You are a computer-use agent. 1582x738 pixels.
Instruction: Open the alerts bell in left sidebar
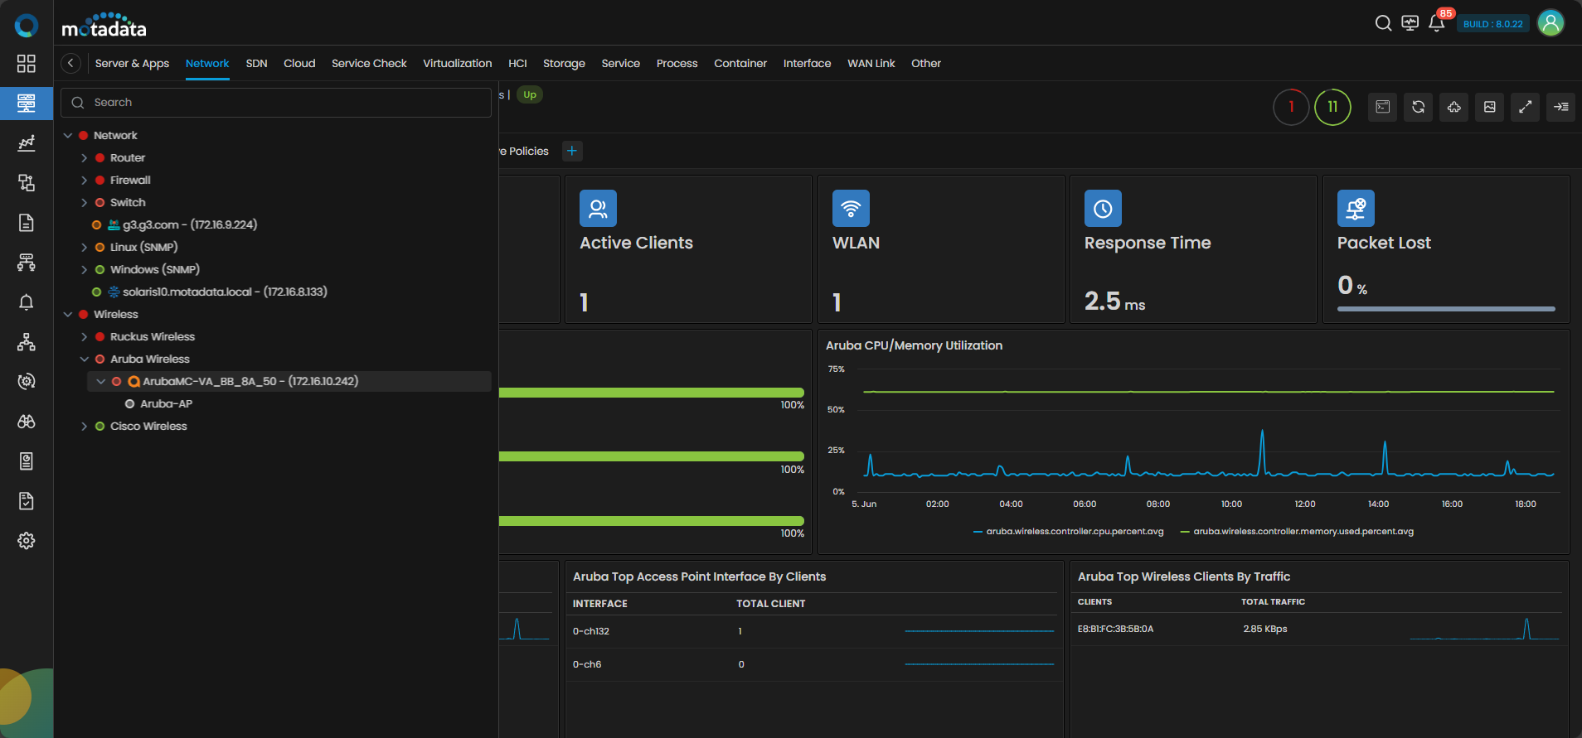coord(27,302)
